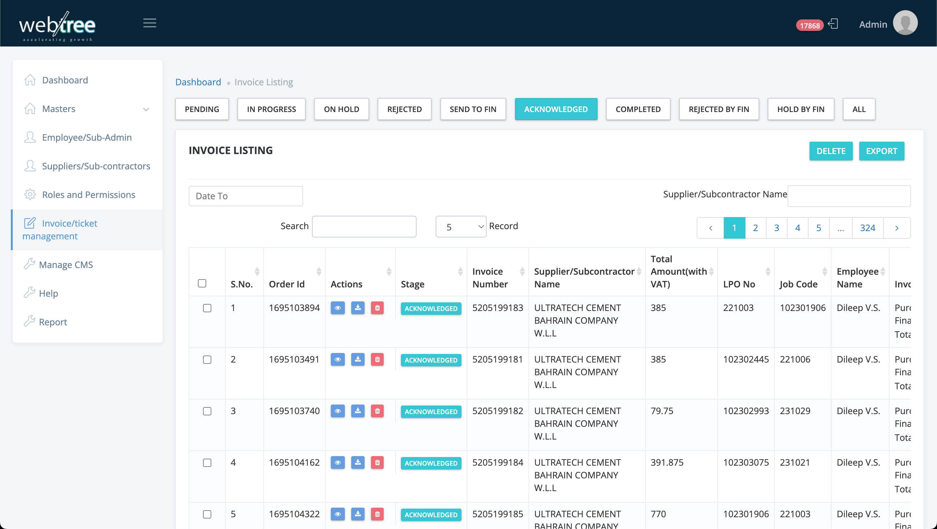Check the row 5 checkbox
The height and width of the screenshot is (529, 937).
[x=207, y=515]
